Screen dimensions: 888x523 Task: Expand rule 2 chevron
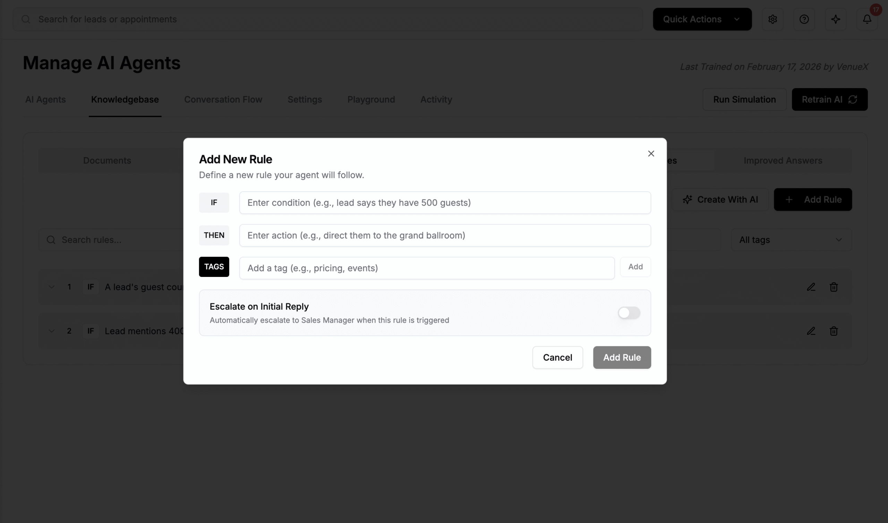(51, 331)
